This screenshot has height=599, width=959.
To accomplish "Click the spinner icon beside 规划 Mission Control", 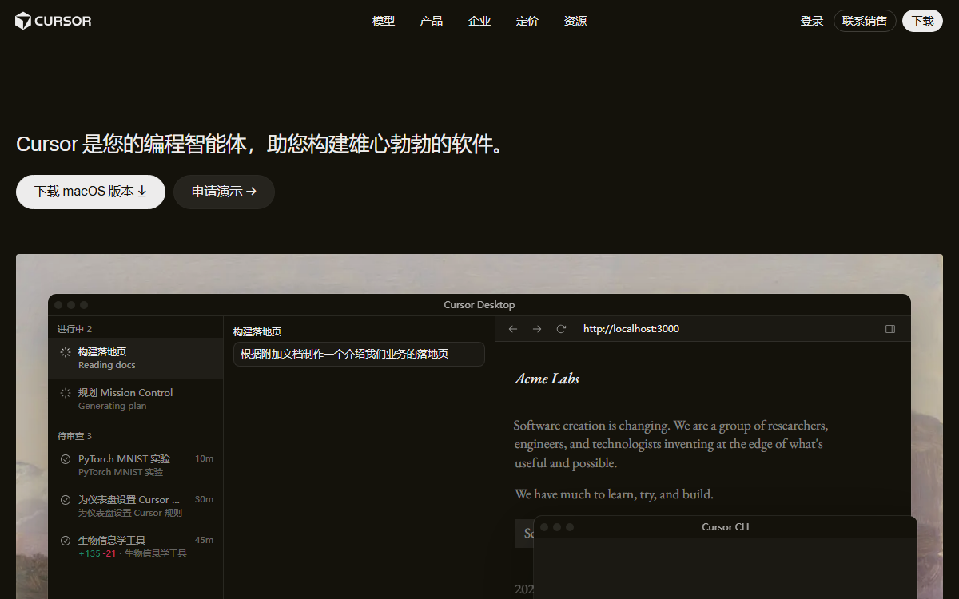I will [66, 393].
